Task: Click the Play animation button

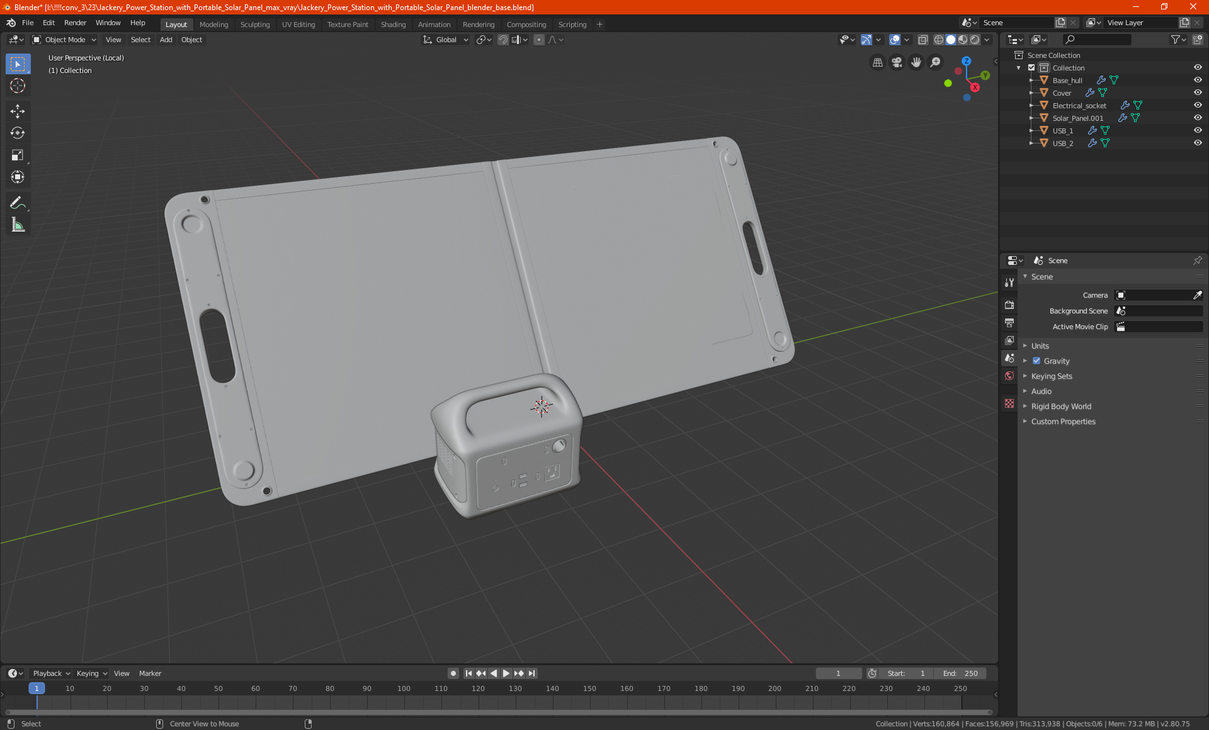Action: tap(506, 673)
